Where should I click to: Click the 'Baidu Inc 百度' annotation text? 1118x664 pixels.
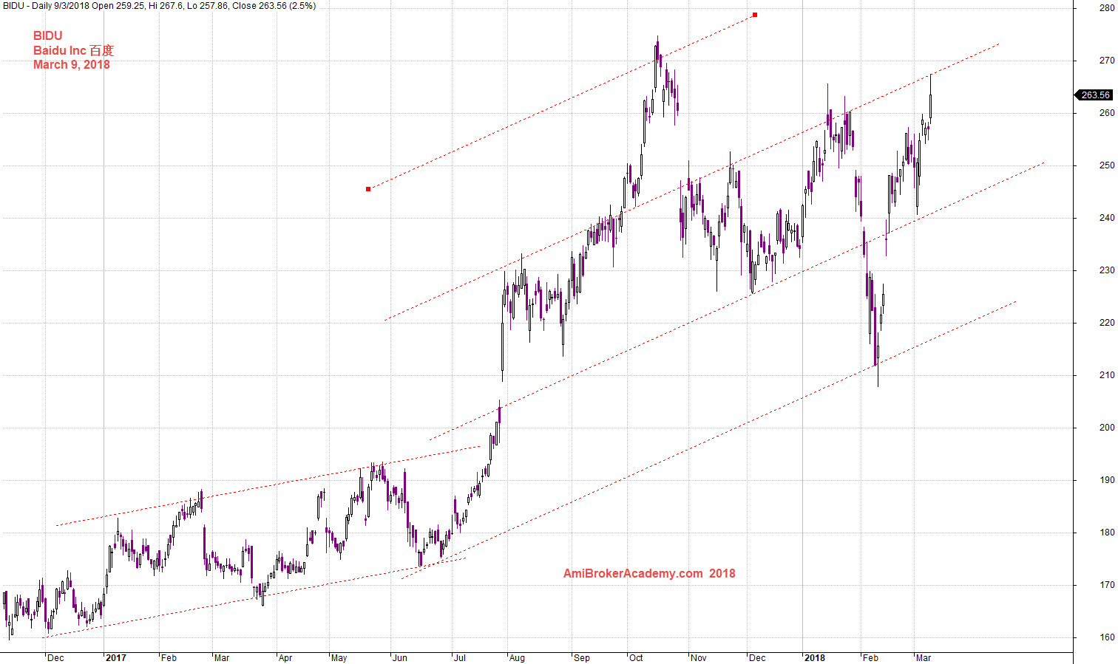[x=74, y=50]
